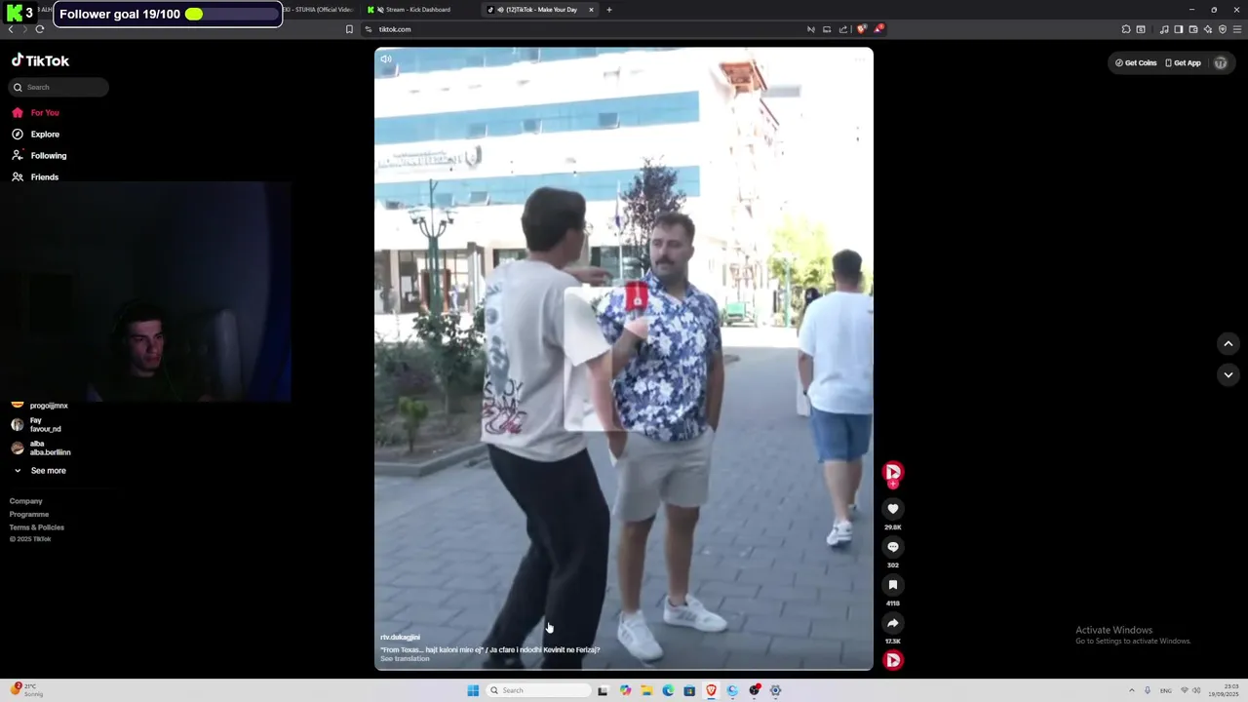The width and height of the screenshot is (1248, 702).
Task: Open Microsoft Store from taskbar
Action: pyautogui.click(x=689, y=690)
